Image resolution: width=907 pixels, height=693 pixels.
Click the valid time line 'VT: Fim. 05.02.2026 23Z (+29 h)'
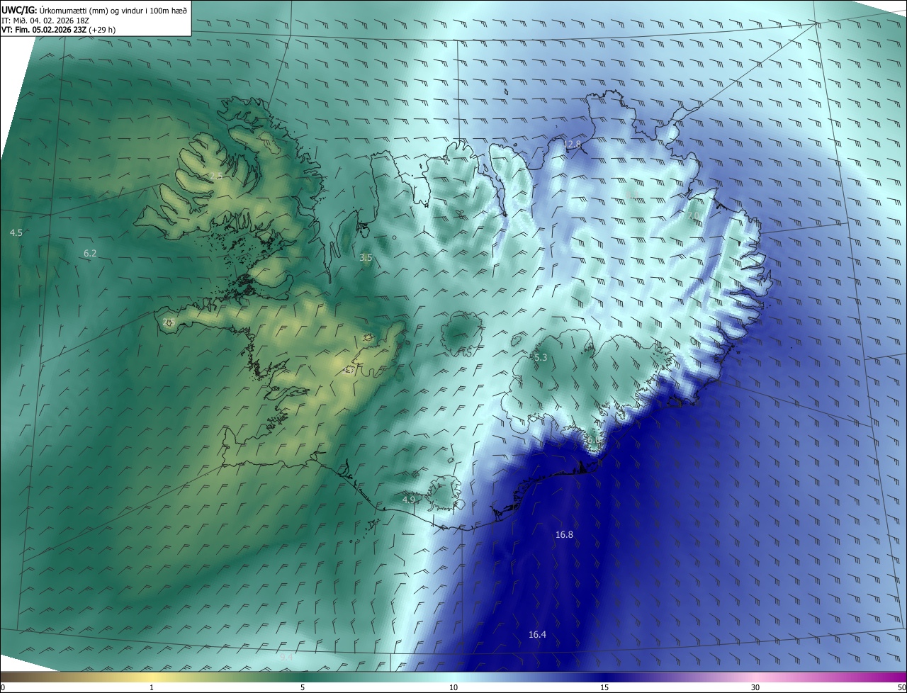click(57, 30)
